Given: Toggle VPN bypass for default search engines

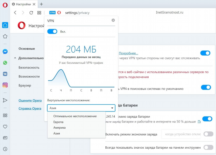Looking at the screenshot, I should point(206,87).
